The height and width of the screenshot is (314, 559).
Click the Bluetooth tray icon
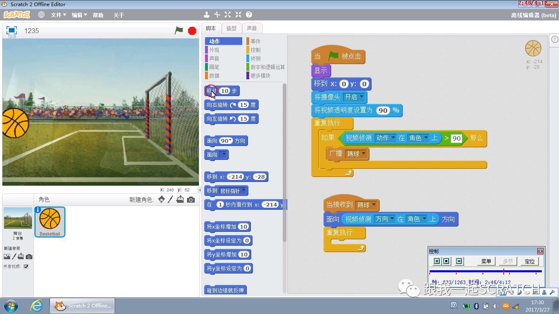pyautogui.click(x=476, y=306)
